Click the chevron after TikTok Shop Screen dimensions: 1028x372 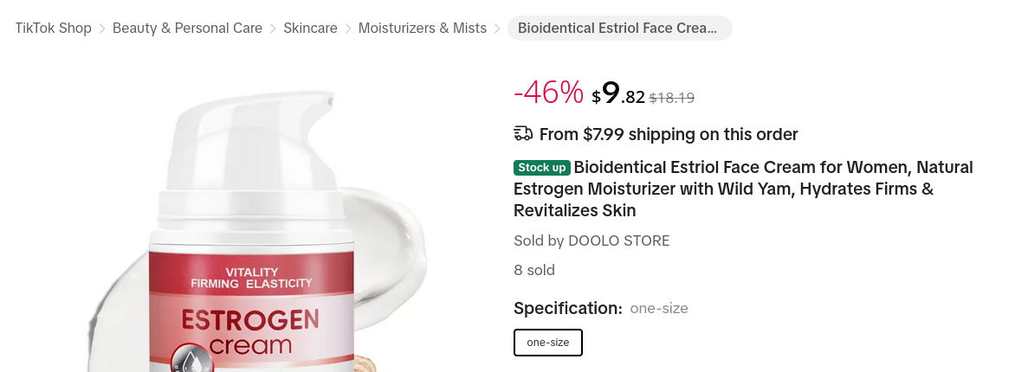[102, 29]
